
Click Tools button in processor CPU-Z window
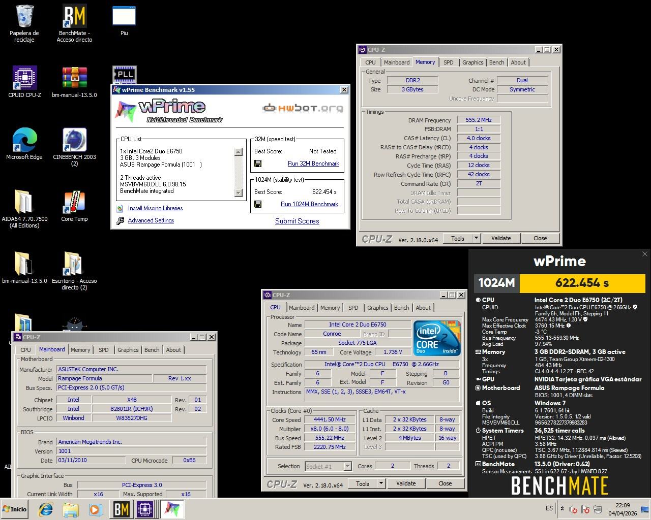[x=363, y=483]
